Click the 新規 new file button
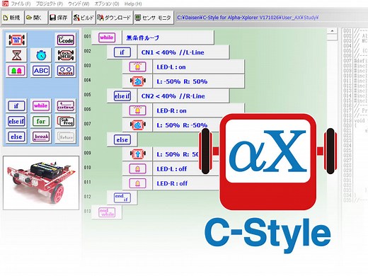Image resolution: width=368 pixels, height=276 pixels. (12, 18)
